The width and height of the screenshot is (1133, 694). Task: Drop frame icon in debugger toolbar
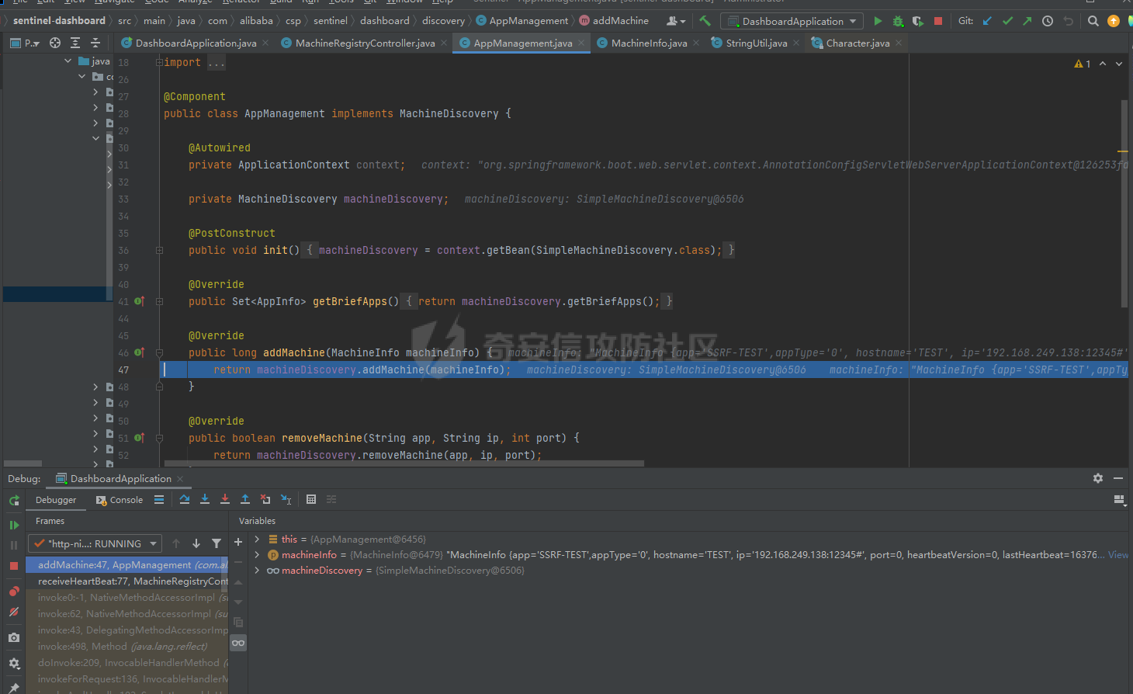pyautogui.click(x=265, y=499)
